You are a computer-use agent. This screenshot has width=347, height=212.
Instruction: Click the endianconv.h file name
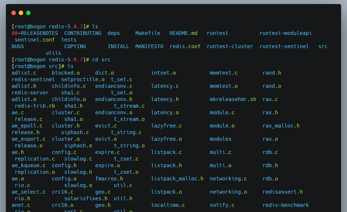coord(114,99)
